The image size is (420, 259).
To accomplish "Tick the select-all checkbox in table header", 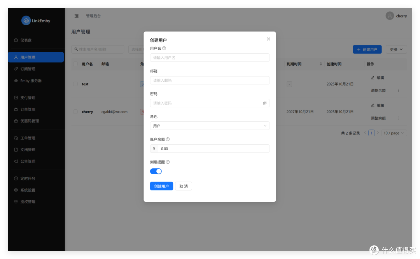I will click(75, 64).
